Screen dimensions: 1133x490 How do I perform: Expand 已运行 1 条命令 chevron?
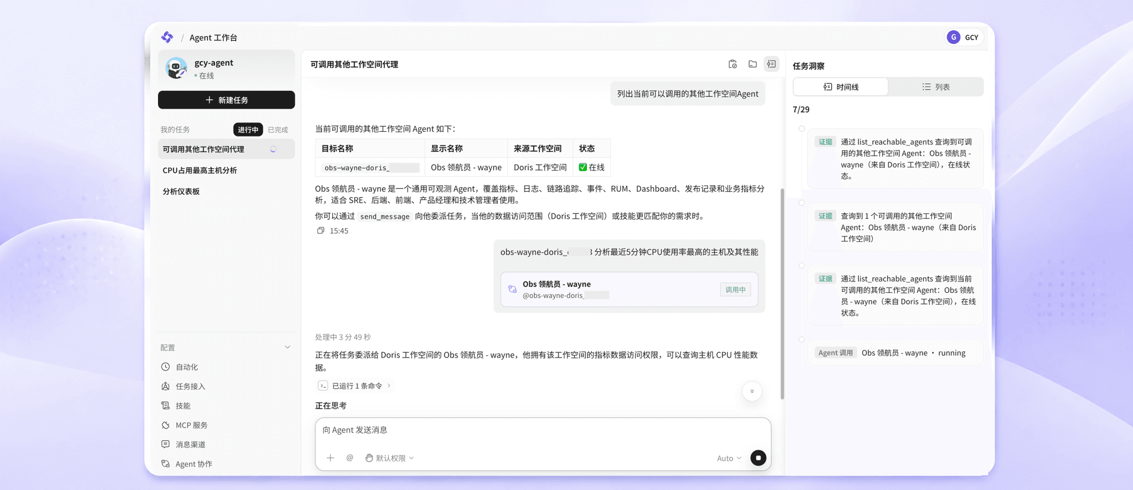click(389, 385)
